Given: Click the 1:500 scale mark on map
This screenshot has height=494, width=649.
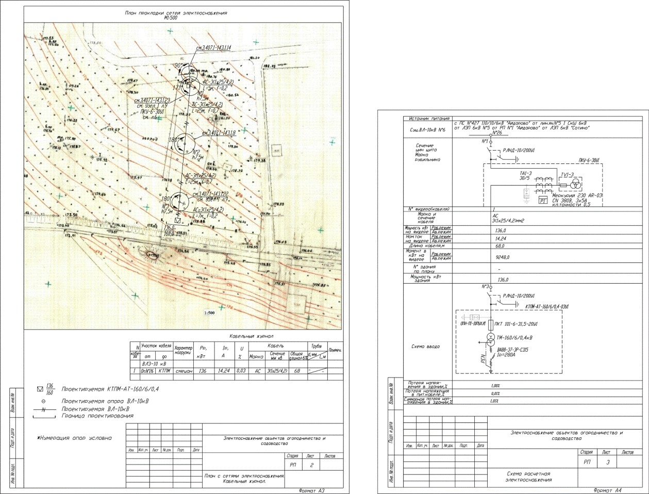Looking at the screenshot, I should [209, 313].
